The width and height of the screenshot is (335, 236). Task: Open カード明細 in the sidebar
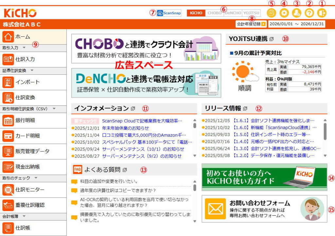[33, 136]
